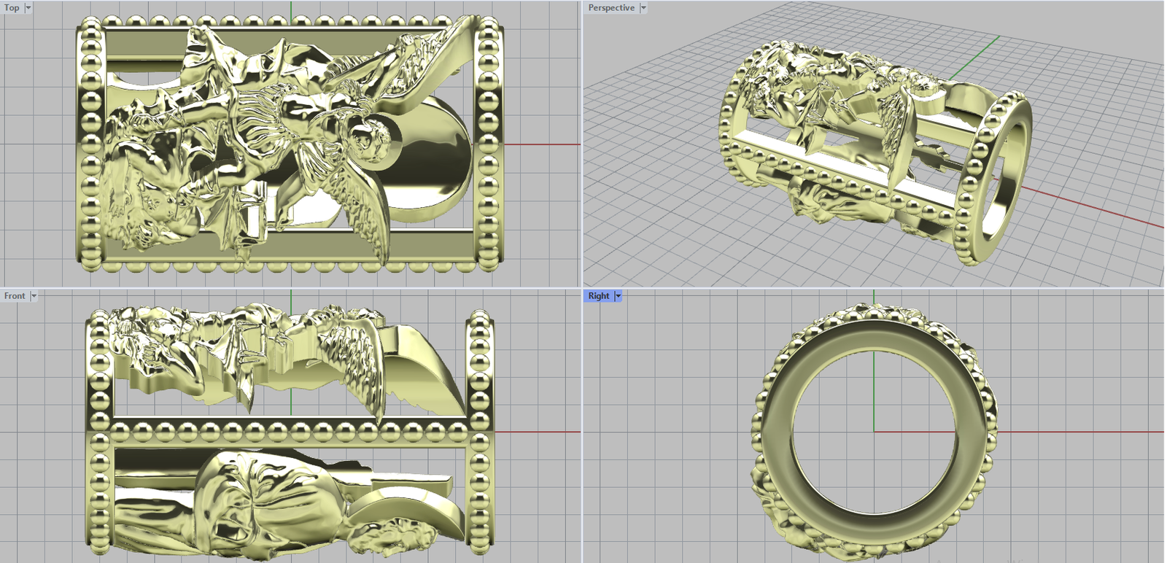Open the Top viewport dropdown arrow
Screen dimensions: 1167x563
click(x=28, y=8)
